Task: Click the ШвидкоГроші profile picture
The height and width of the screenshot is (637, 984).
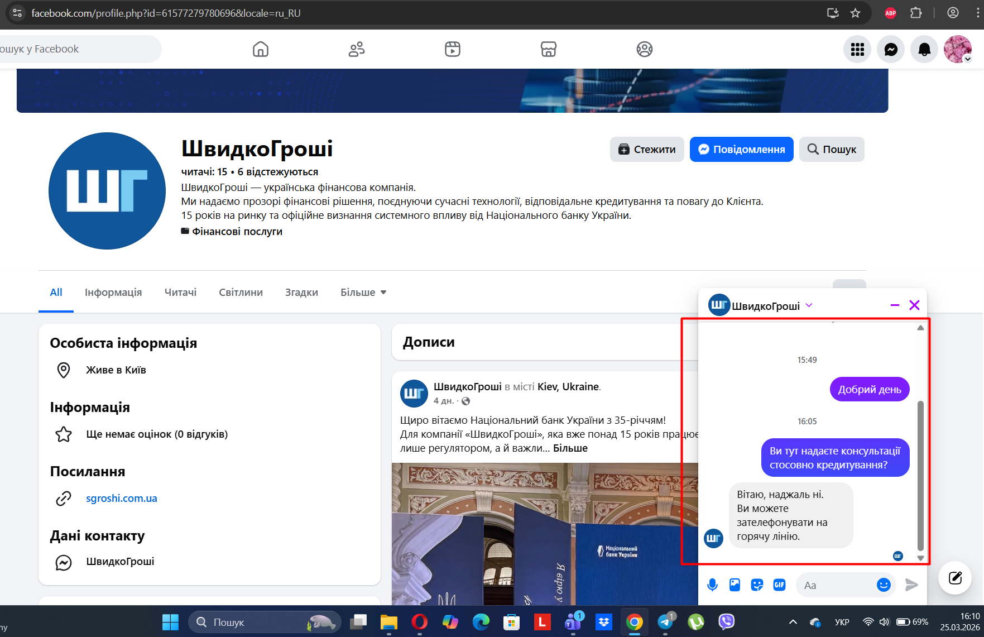Action: click(x=107, y=191)
